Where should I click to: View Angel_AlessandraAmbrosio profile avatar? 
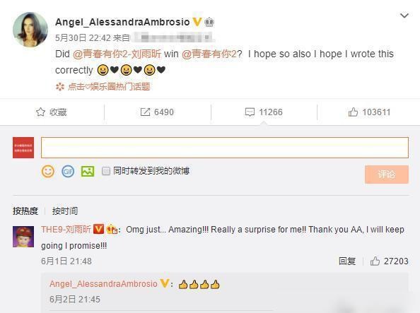tap(30, 30)
